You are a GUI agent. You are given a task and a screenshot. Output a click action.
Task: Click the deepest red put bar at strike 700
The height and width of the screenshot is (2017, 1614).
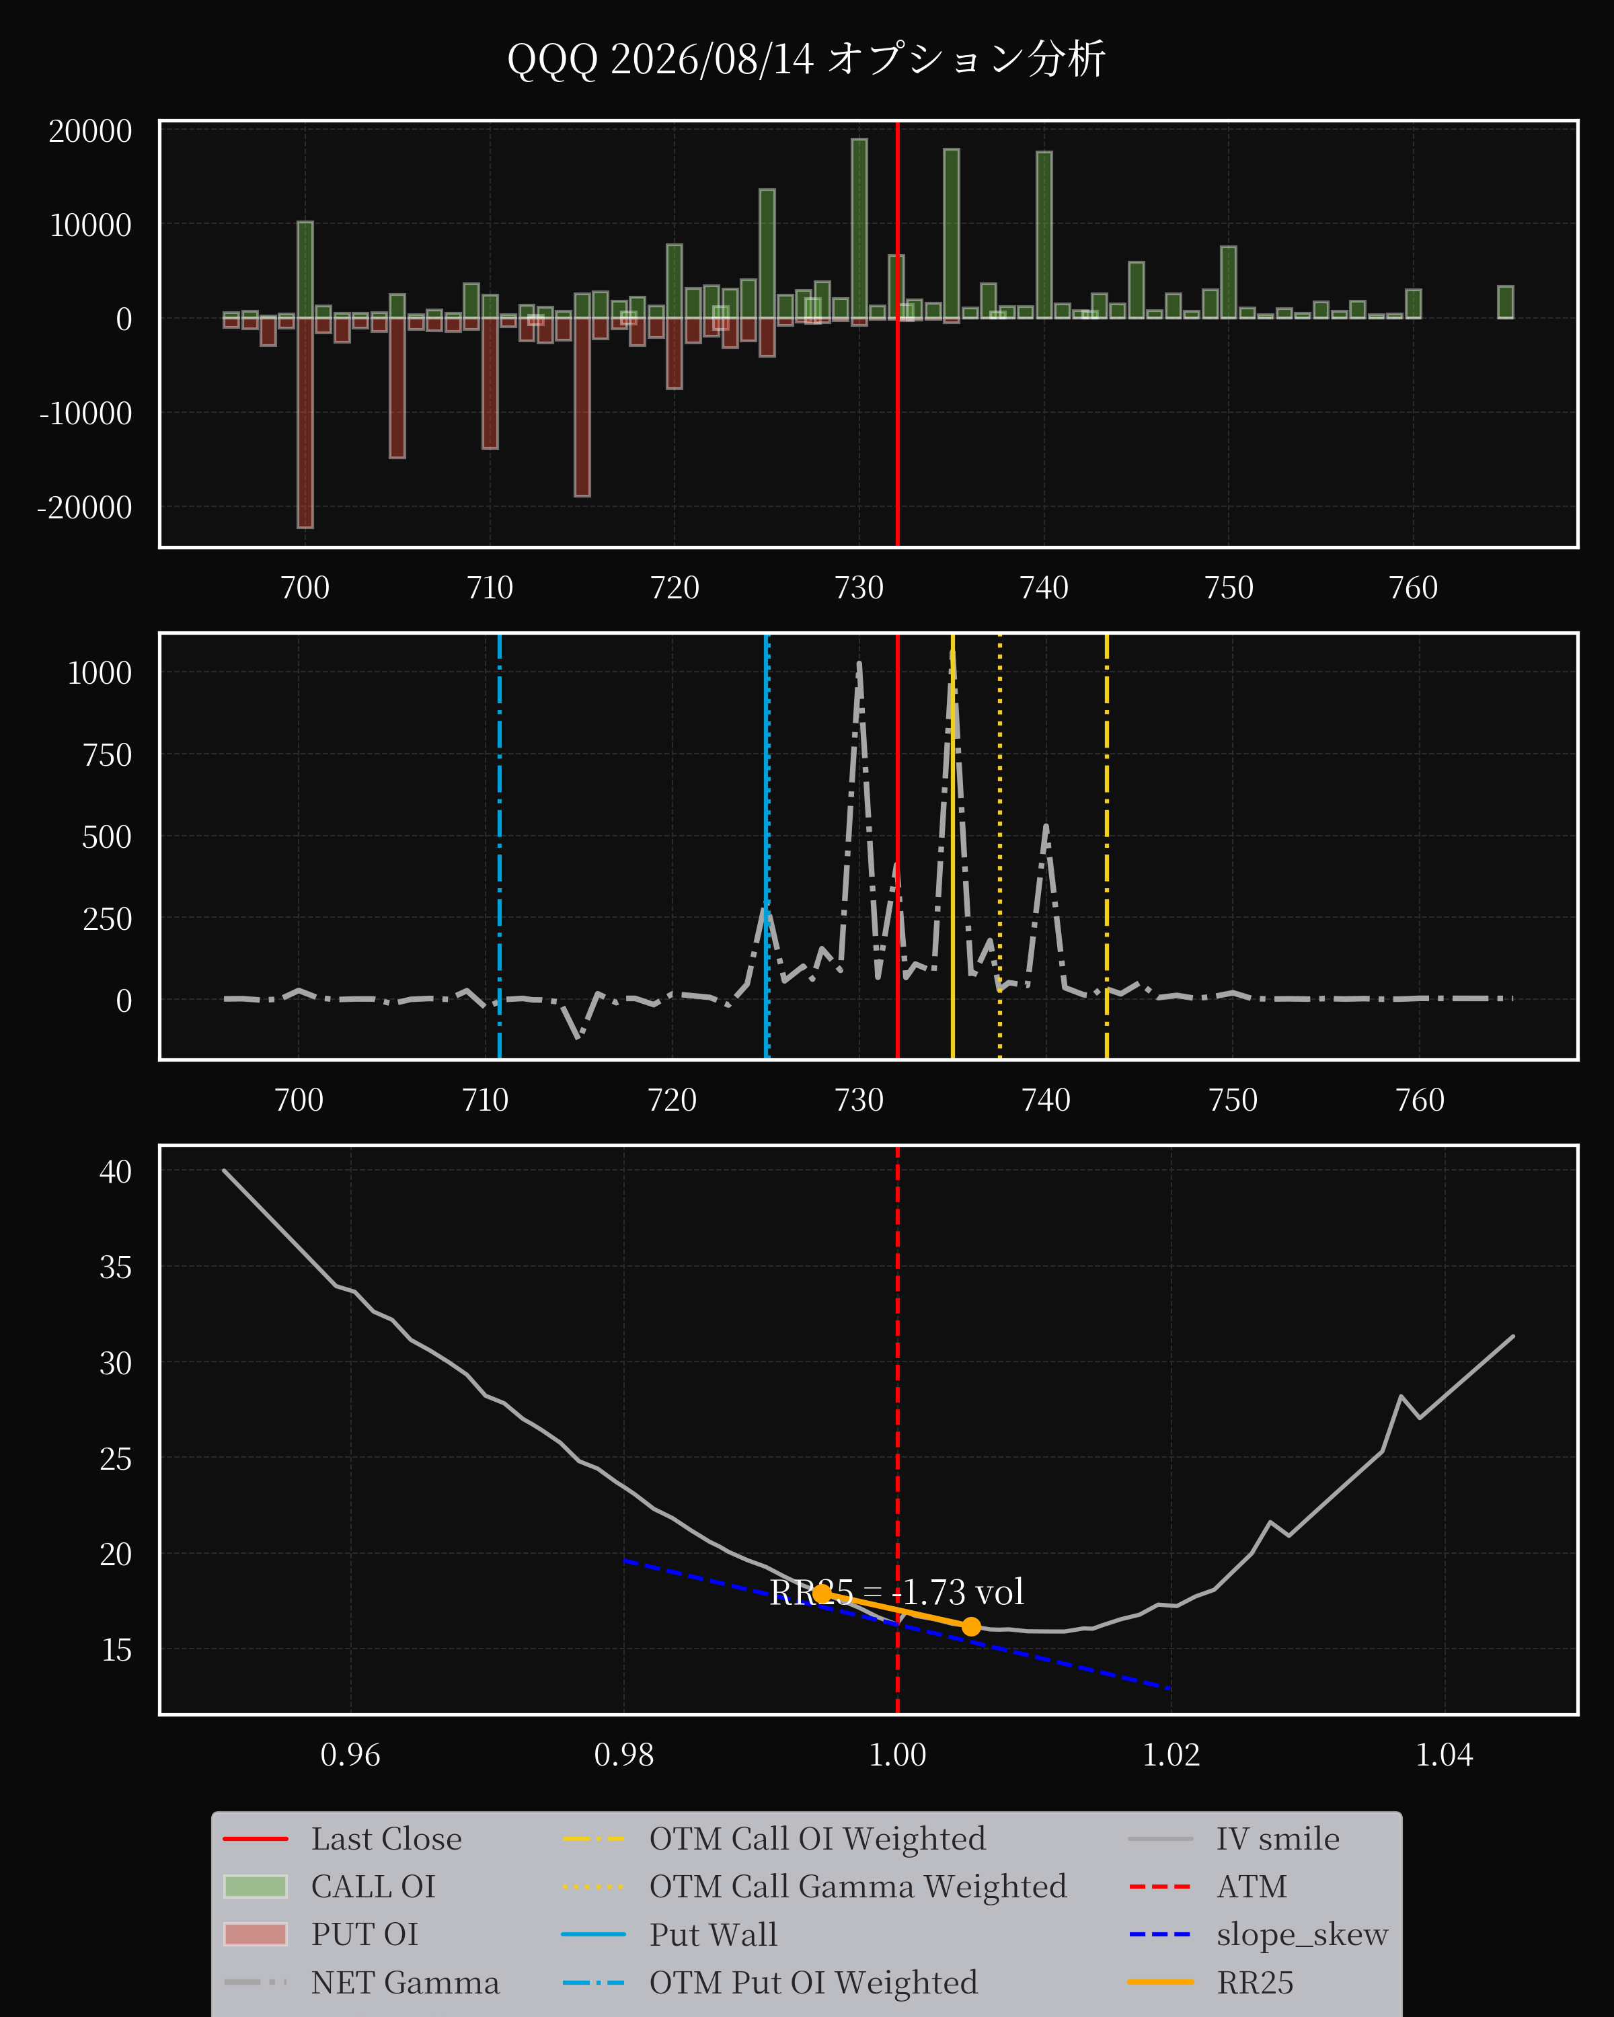(305, 423)
